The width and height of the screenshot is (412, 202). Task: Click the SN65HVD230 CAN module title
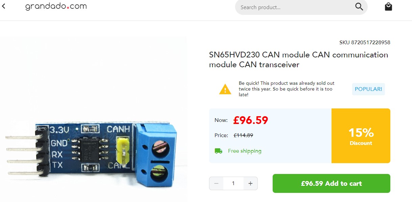[x=299, y=59]
